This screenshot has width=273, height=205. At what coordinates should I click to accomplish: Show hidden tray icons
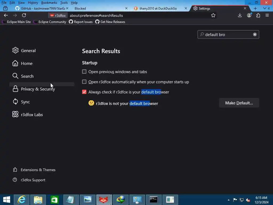click(228, 200)
